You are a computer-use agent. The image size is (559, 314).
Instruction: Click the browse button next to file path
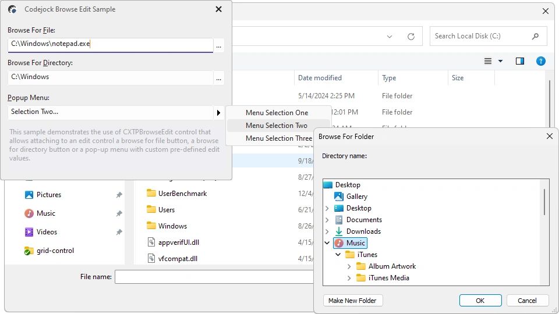click(x=218, y=45)
